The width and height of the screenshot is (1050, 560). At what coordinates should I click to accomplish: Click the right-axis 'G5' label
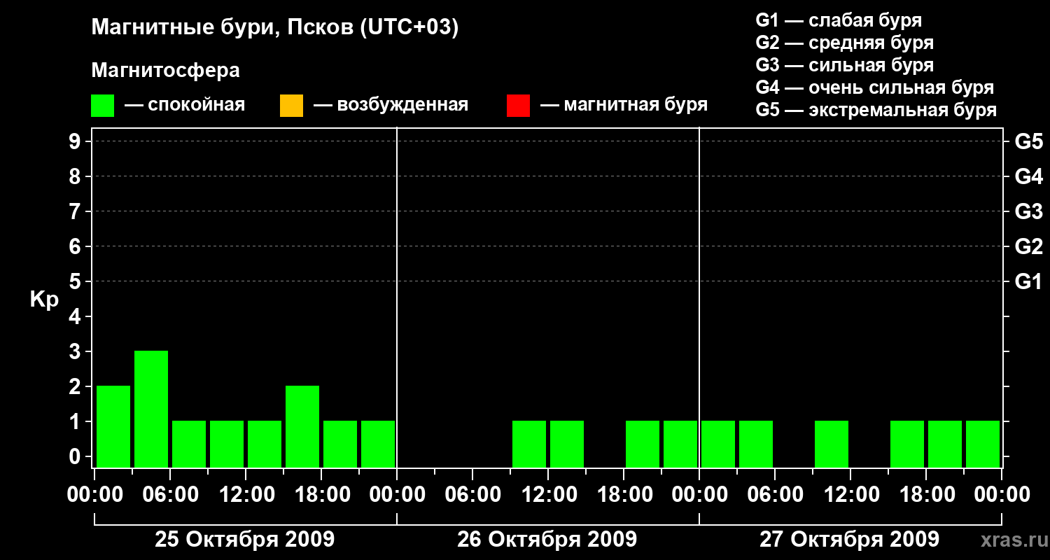point(1028,141)
